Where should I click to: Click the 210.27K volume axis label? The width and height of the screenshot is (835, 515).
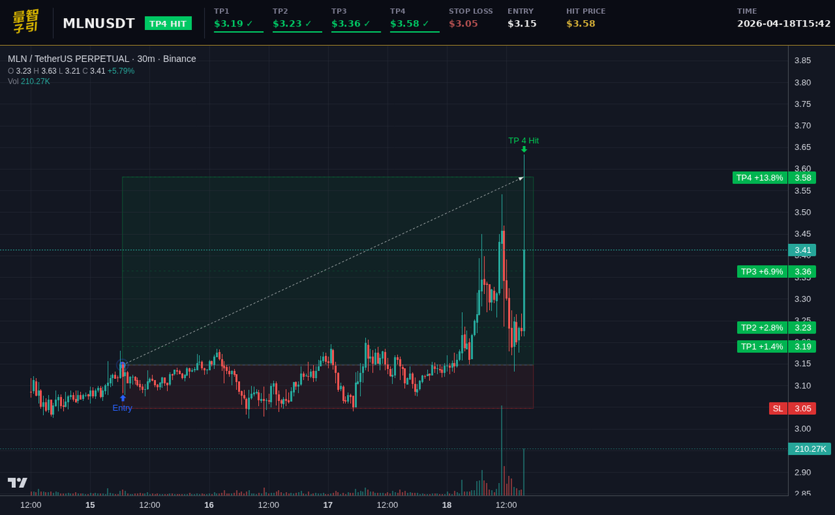[x=809, y=449]
